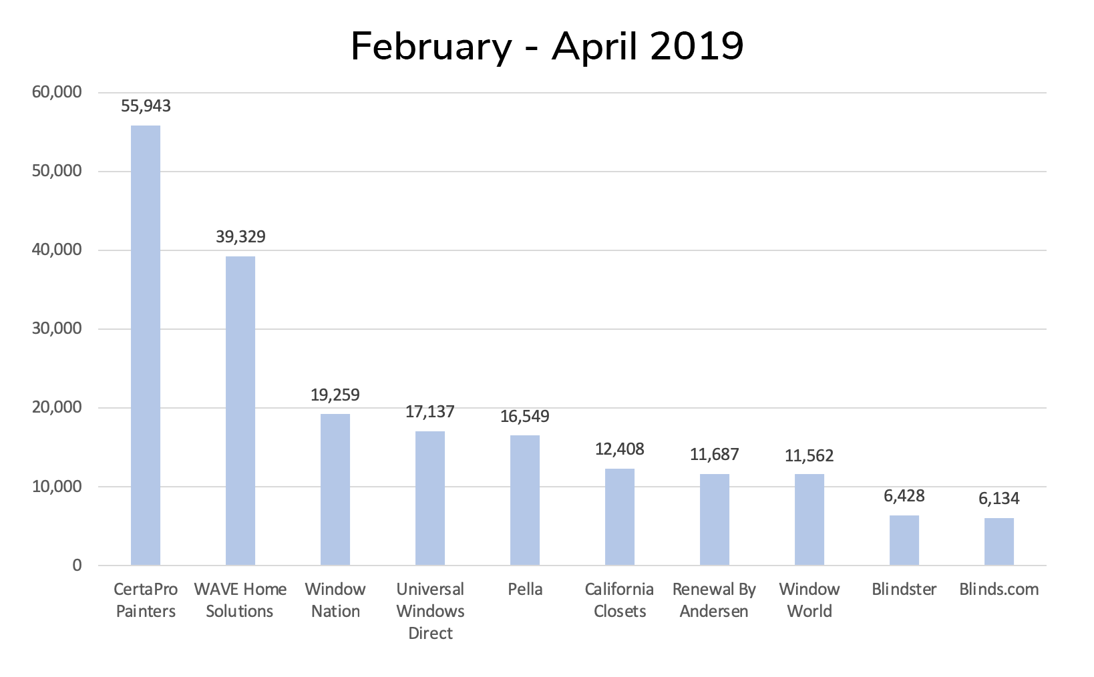Click the 'Blindster' axis label

point(904,589)
